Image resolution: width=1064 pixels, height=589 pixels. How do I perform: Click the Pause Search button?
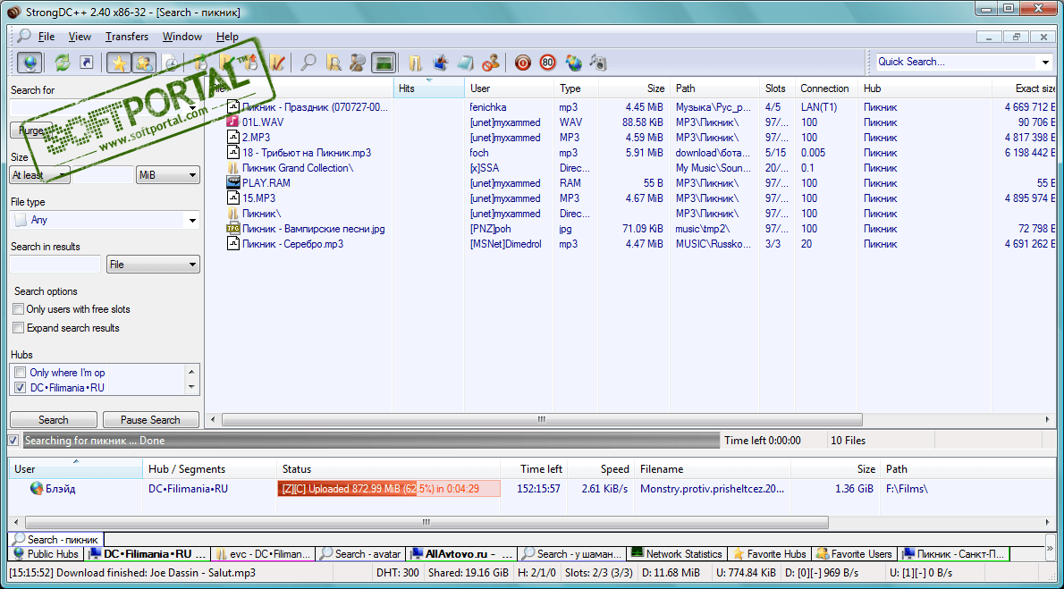(x=150, y=419)
